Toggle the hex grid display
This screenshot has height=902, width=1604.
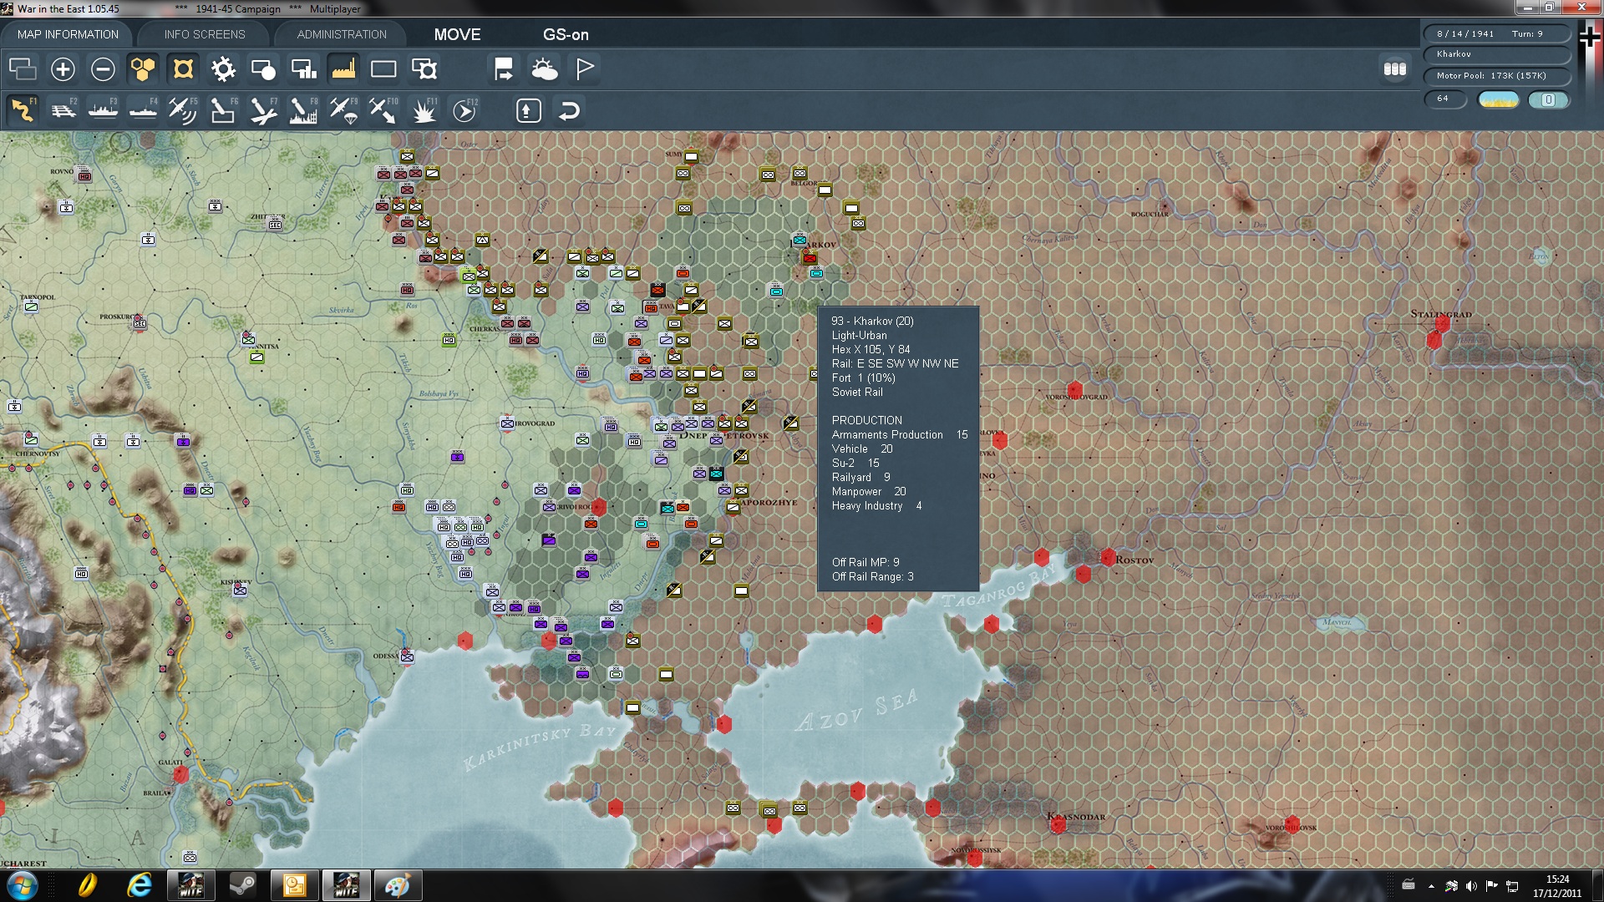coord(143,68)
